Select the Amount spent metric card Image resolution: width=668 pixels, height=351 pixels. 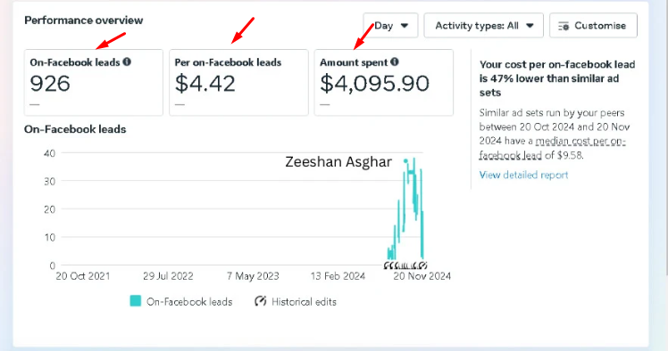(x=384, y=83)
